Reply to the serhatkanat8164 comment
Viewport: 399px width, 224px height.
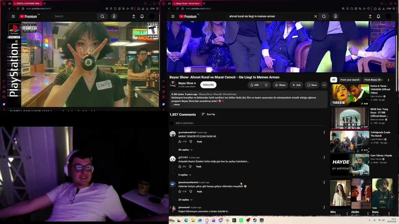[x=199, y=142]
